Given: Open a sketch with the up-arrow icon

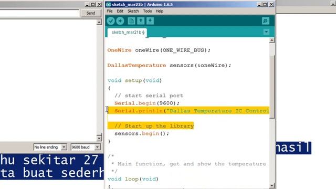Looking at the screenshot, I should coord(141,21).
